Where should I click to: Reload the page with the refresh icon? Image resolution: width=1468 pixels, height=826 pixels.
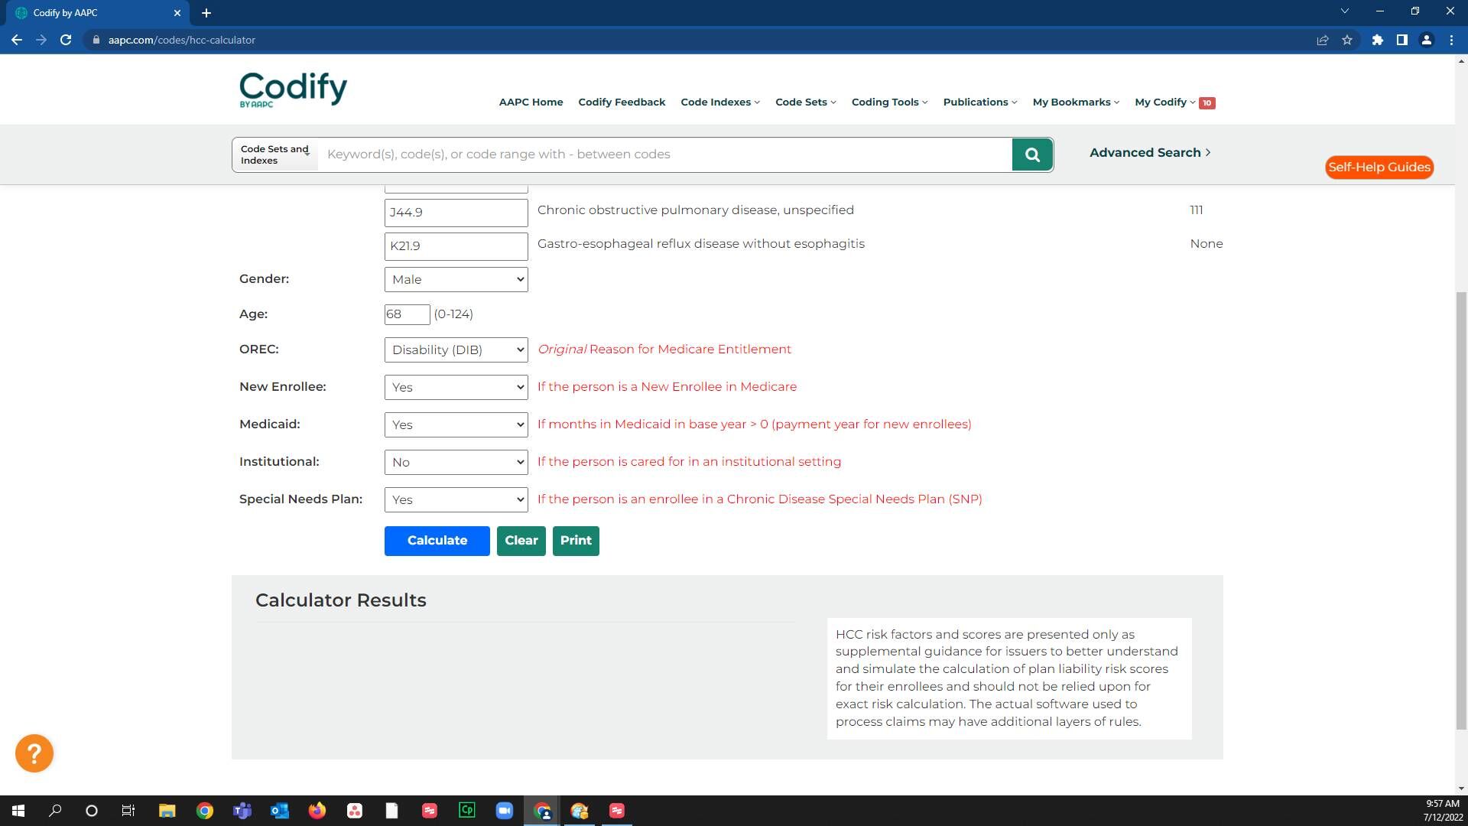(x=66, y=40)
